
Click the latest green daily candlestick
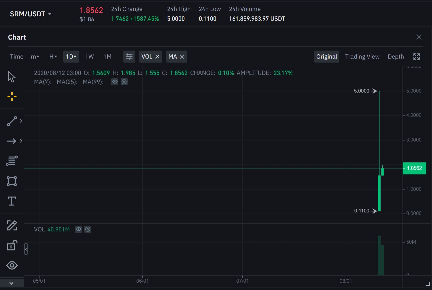click(383, 171)
